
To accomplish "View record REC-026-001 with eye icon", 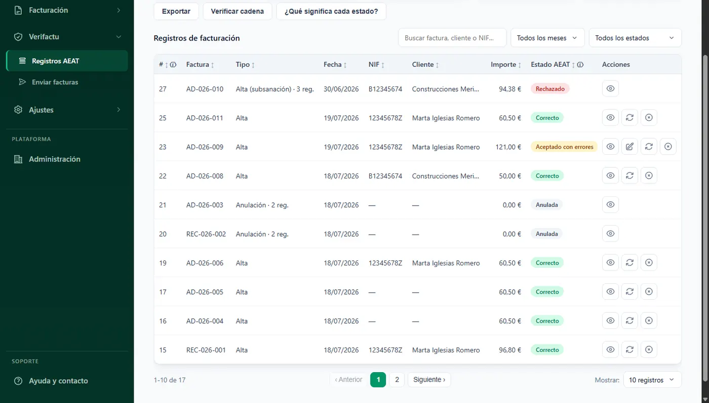I will tap(610, 350).
